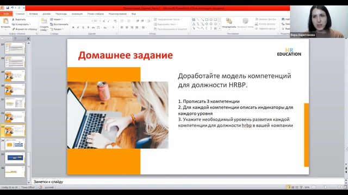Open the Рецензирование ribbon tab
Screen dimensions: 348x195
[117, 14]
